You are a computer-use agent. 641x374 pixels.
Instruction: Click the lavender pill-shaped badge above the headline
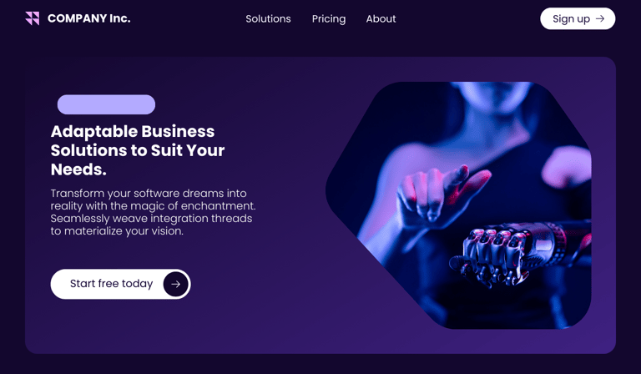(106, 104)
